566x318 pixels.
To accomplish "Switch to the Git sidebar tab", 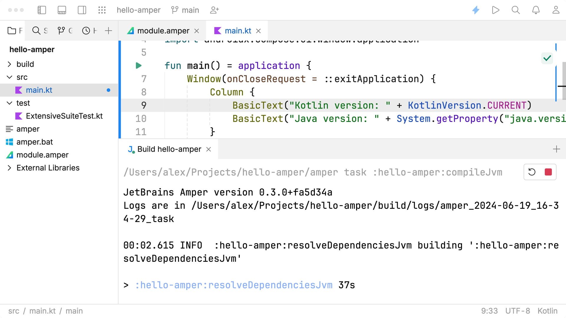I will (x=65, y=31).
